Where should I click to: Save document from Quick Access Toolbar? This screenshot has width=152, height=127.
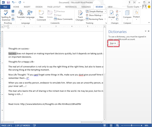click(8, 2)
